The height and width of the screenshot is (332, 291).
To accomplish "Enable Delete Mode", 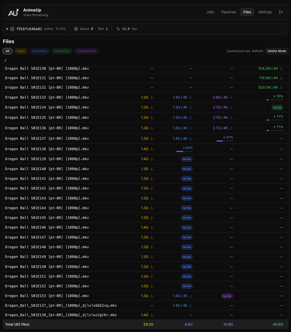I will tap(277, 51).
